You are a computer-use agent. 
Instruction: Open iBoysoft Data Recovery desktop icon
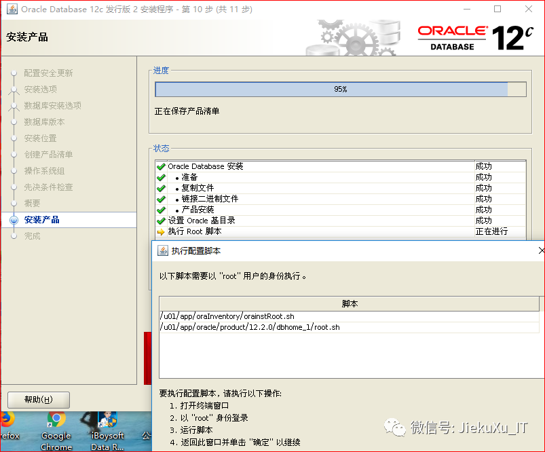(x=107, y=432)
